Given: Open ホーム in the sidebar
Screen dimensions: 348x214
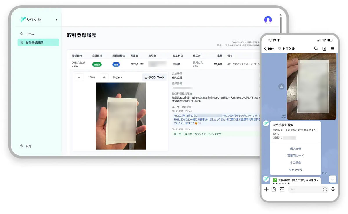Looking at the screenshot, I should point(30,34).
